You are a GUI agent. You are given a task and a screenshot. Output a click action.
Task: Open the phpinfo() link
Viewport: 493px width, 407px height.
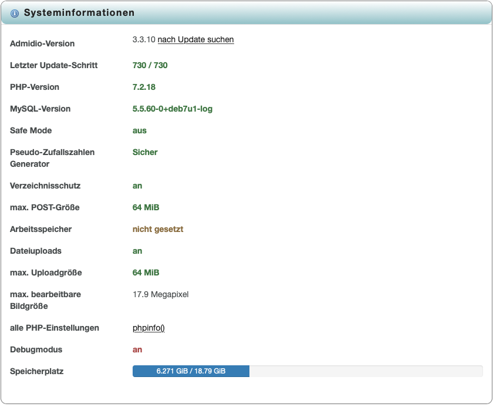point(148,328)
